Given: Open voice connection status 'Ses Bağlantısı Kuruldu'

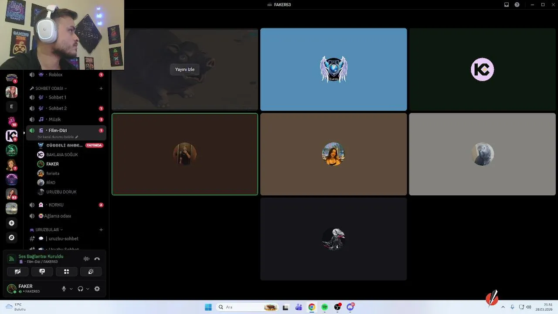Looking at the screenshot, I should pos(41,256).
